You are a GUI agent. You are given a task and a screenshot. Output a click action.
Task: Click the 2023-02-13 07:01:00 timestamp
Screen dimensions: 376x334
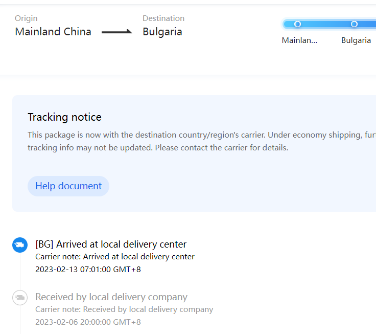[x=88, y=269]
